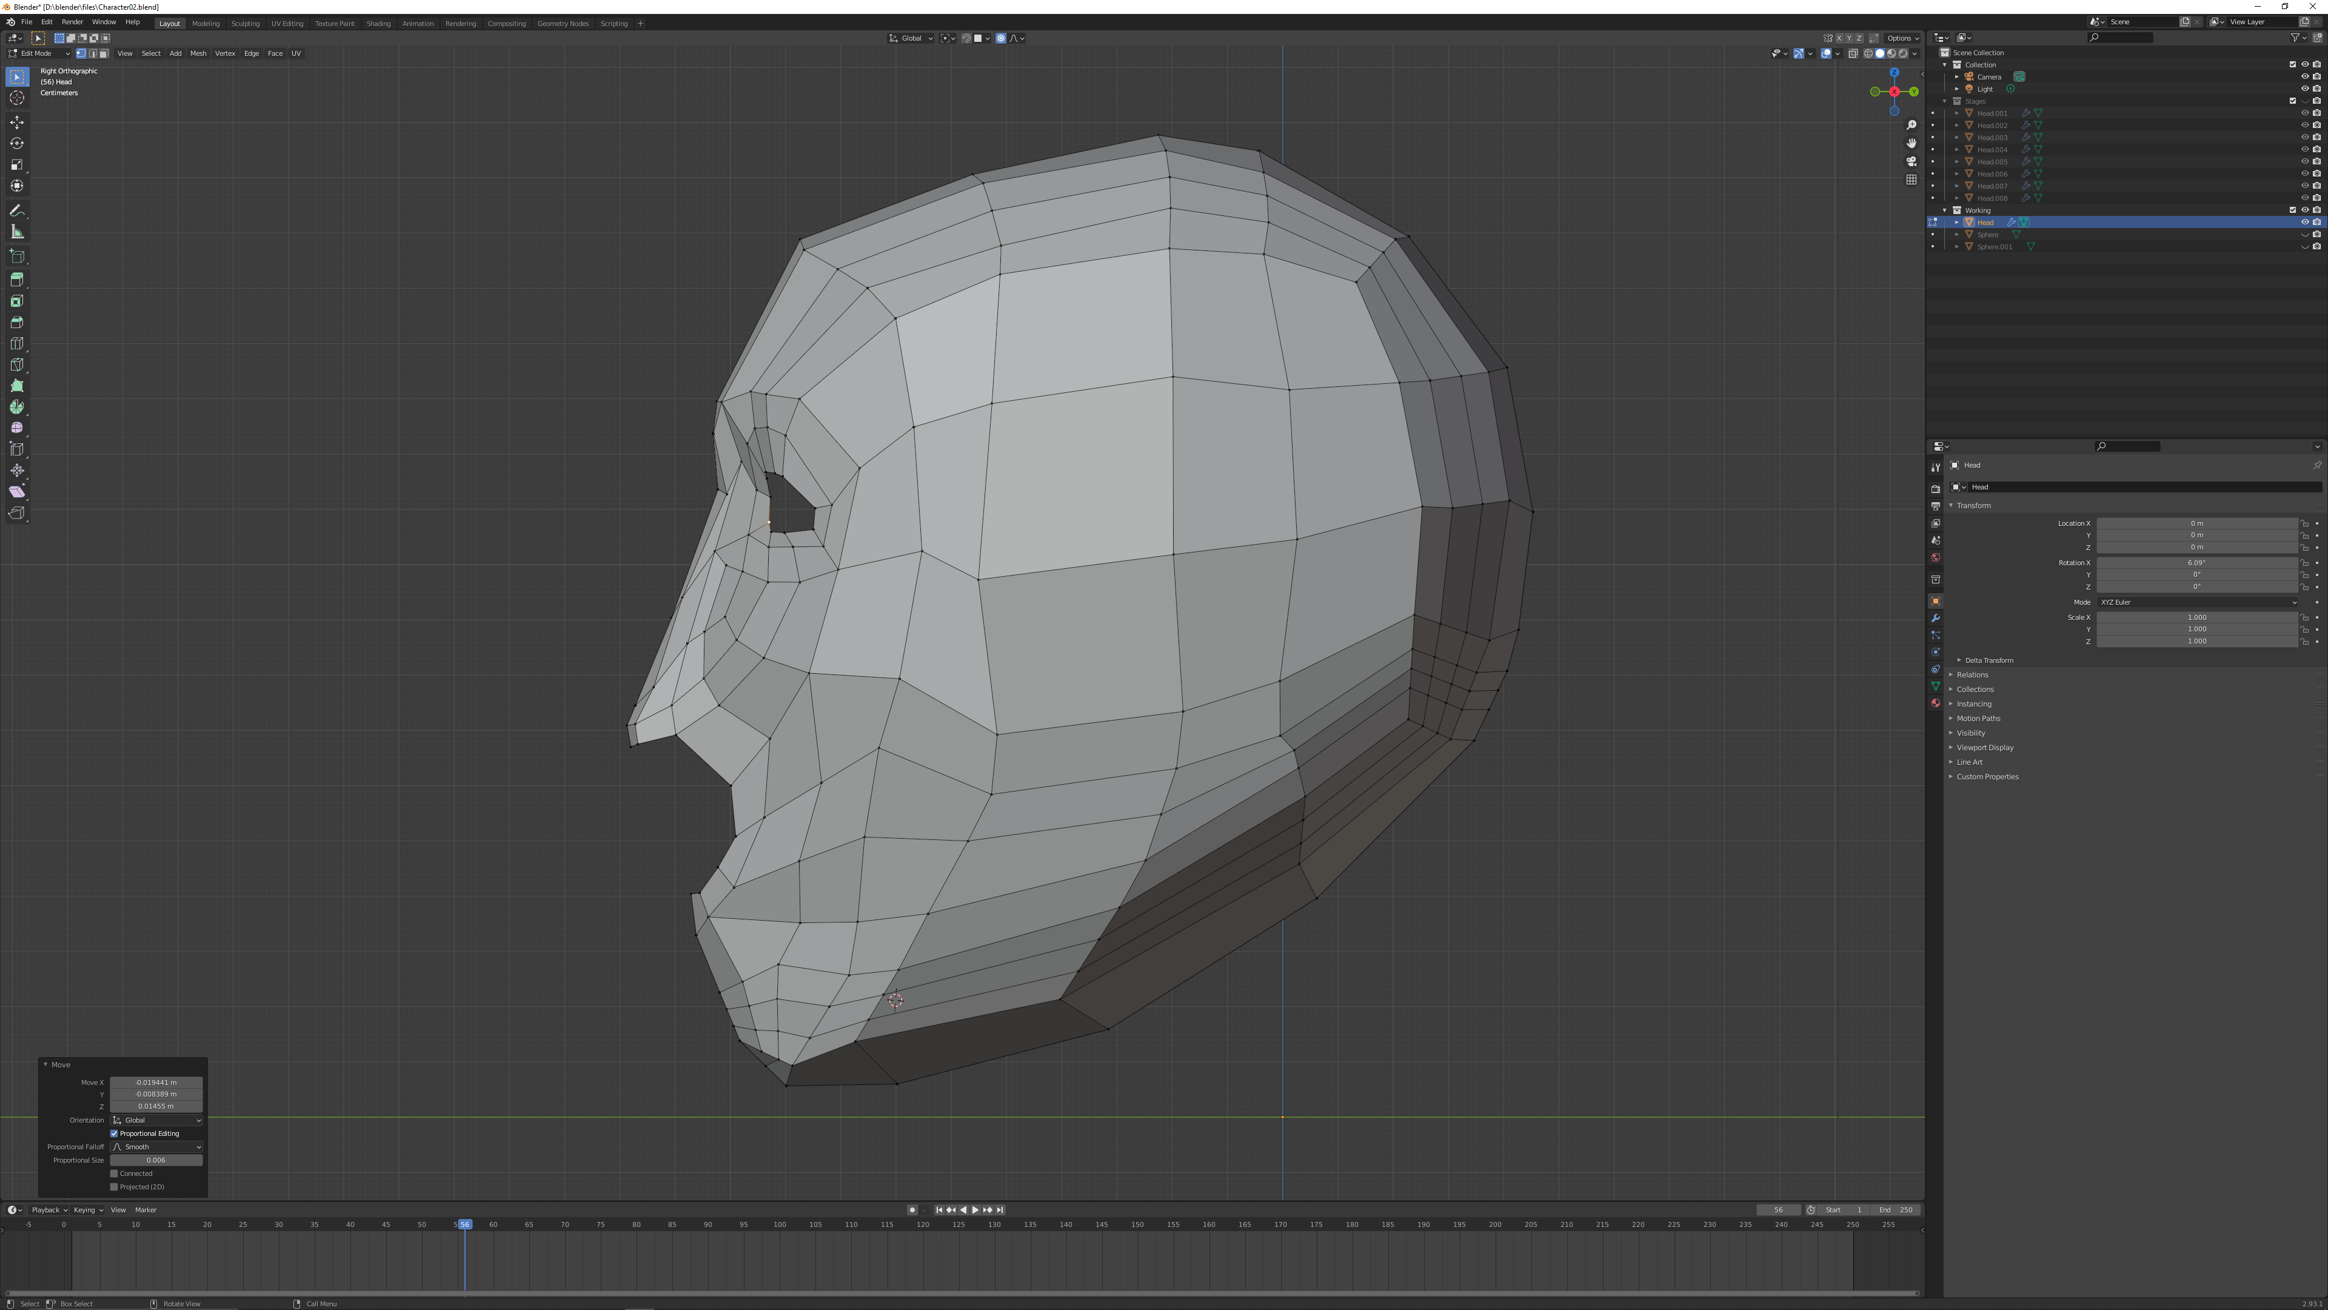Switch to the UV Editing workspace tab
Viewport: 2328px width, 1310px height.
pyautogui.click(x=287, y=24)
